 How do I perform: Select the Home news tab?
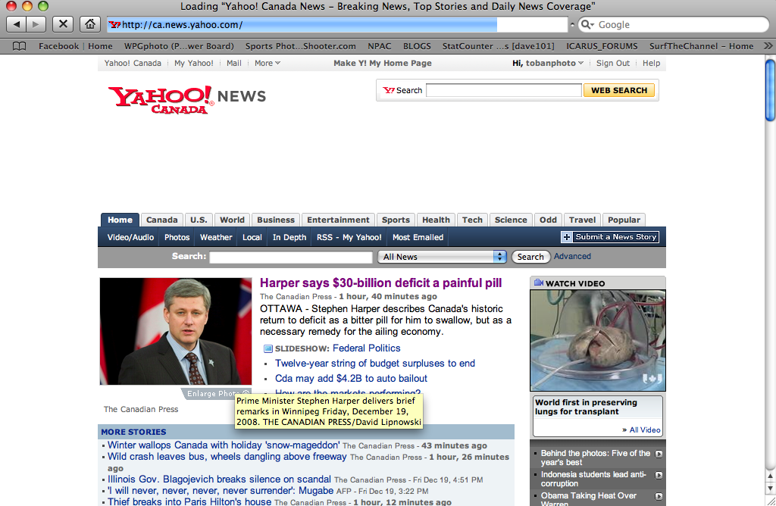(x=120, y=220)
